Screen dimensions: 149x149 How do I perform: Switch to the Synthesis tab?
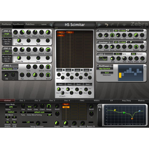18,25
